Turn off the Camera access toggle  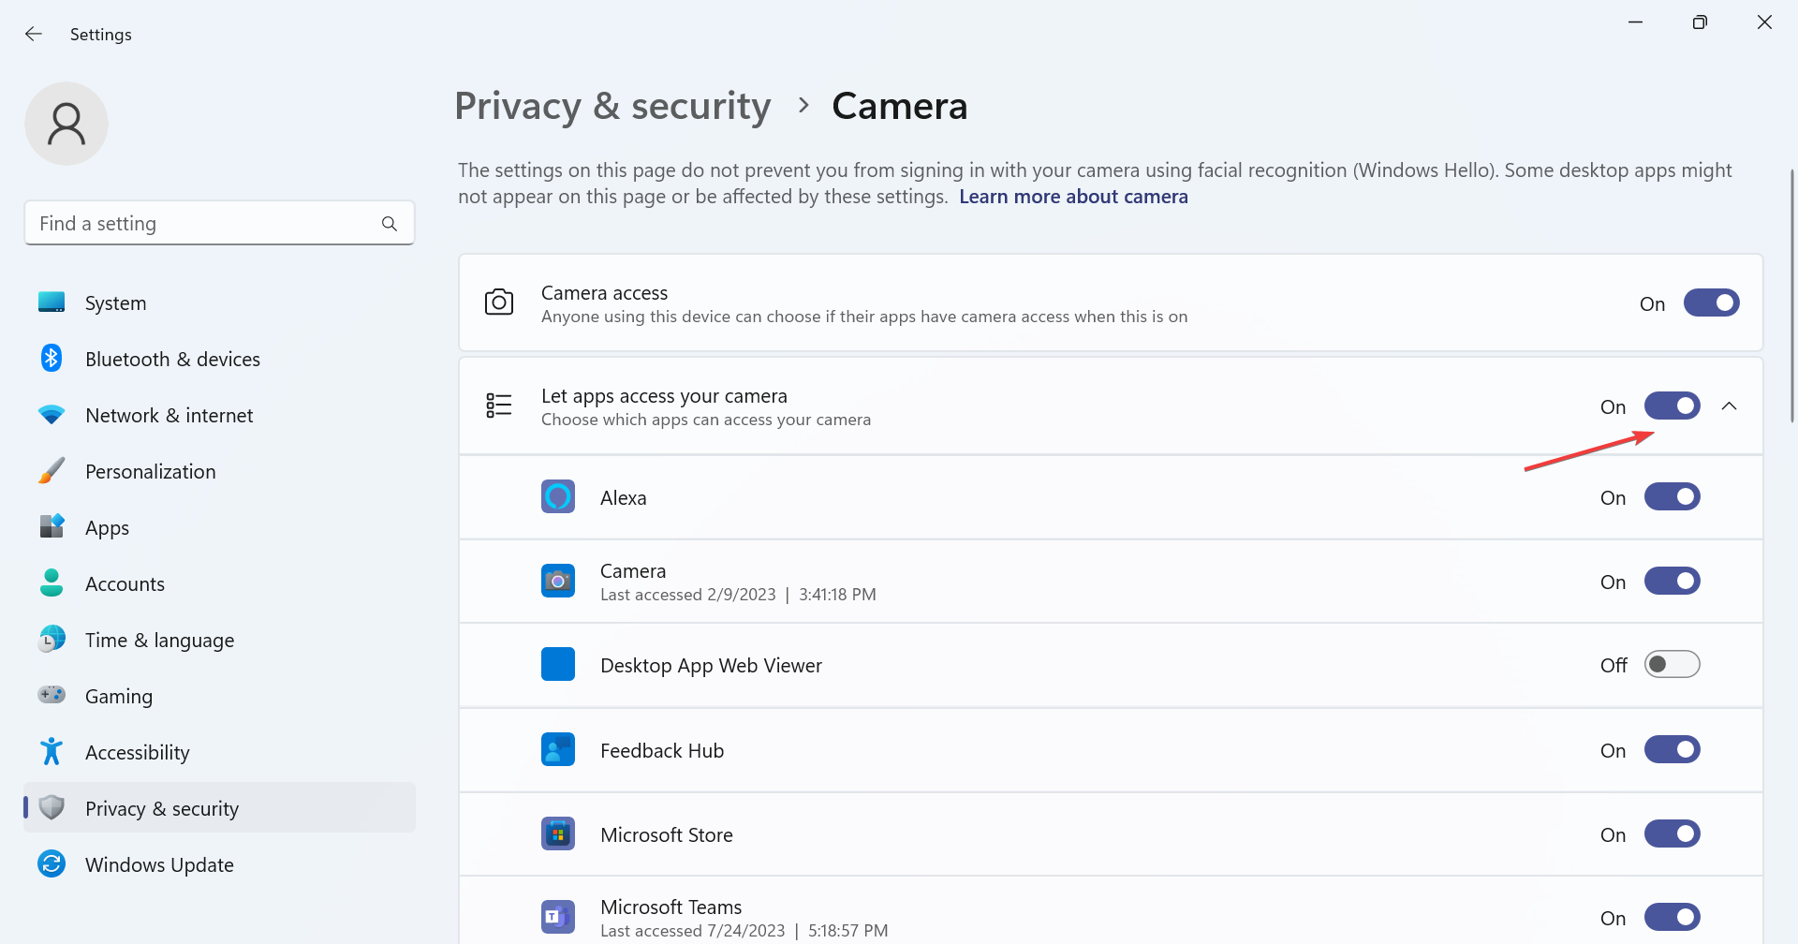1711,302
